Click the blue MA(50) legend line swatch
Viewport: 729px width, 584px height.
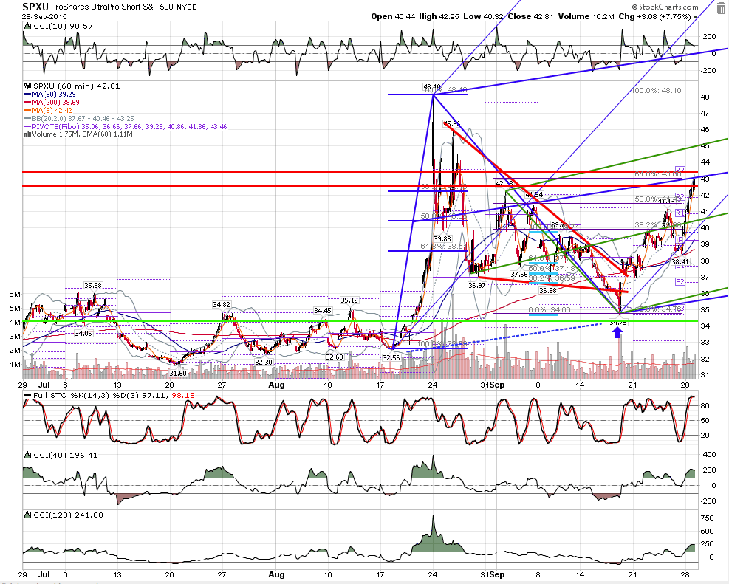coord(27,95)
